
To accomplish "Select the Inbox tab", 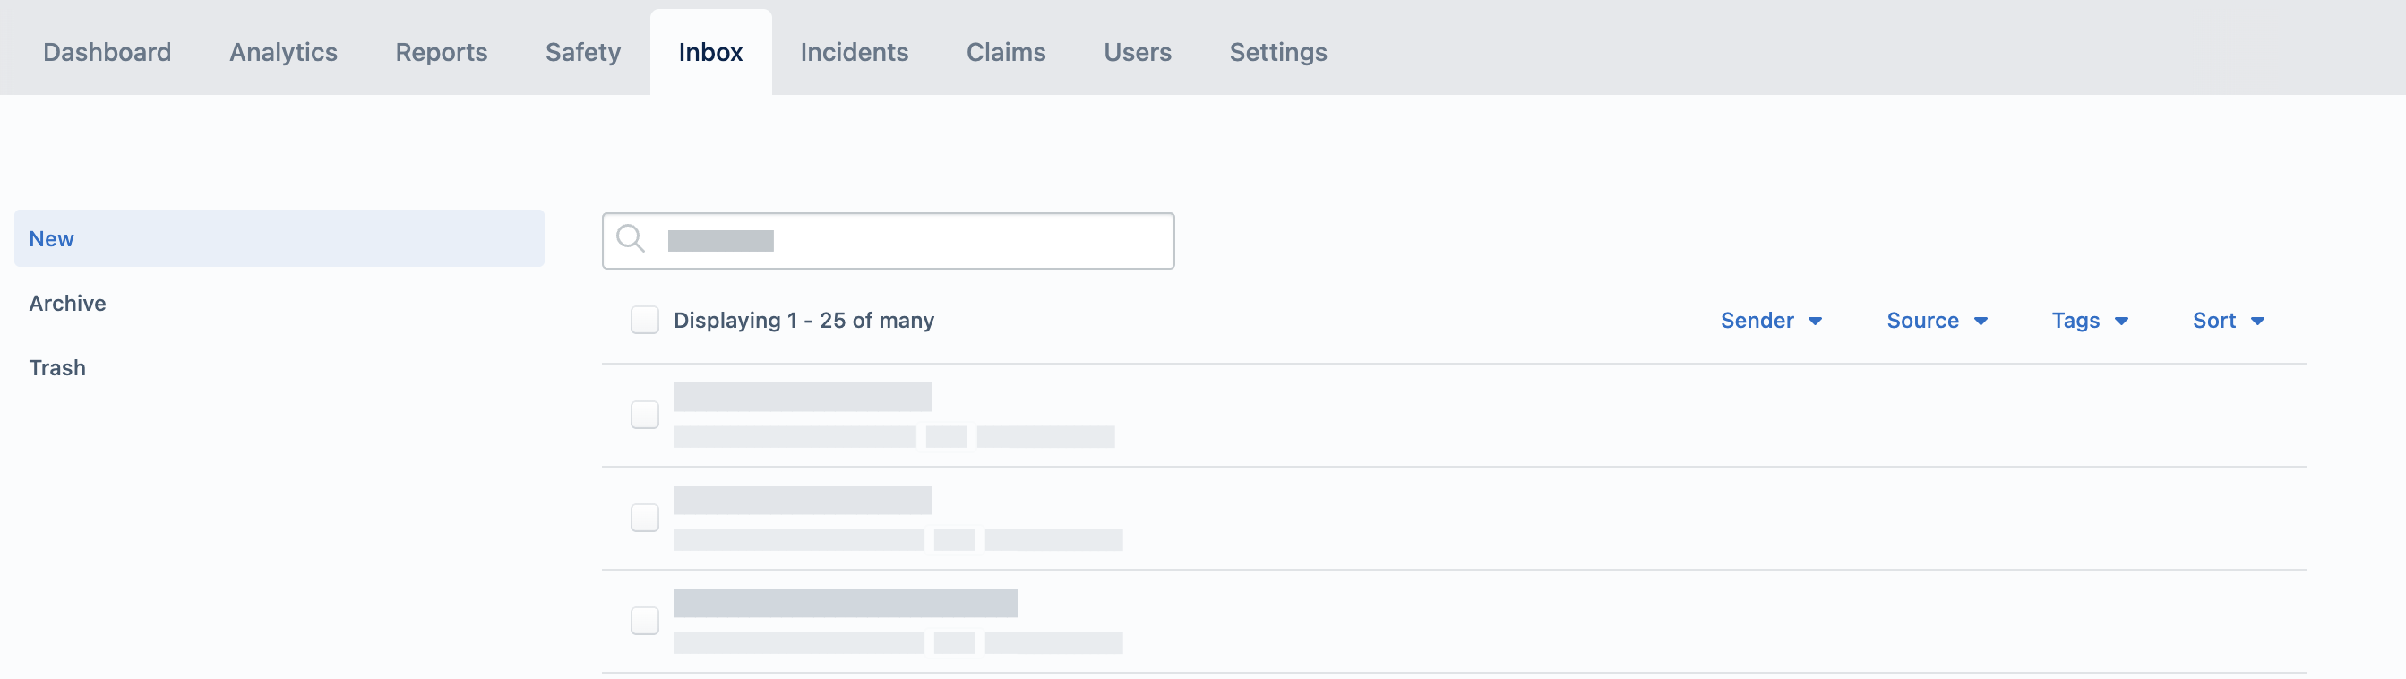I will pos(710,52).
